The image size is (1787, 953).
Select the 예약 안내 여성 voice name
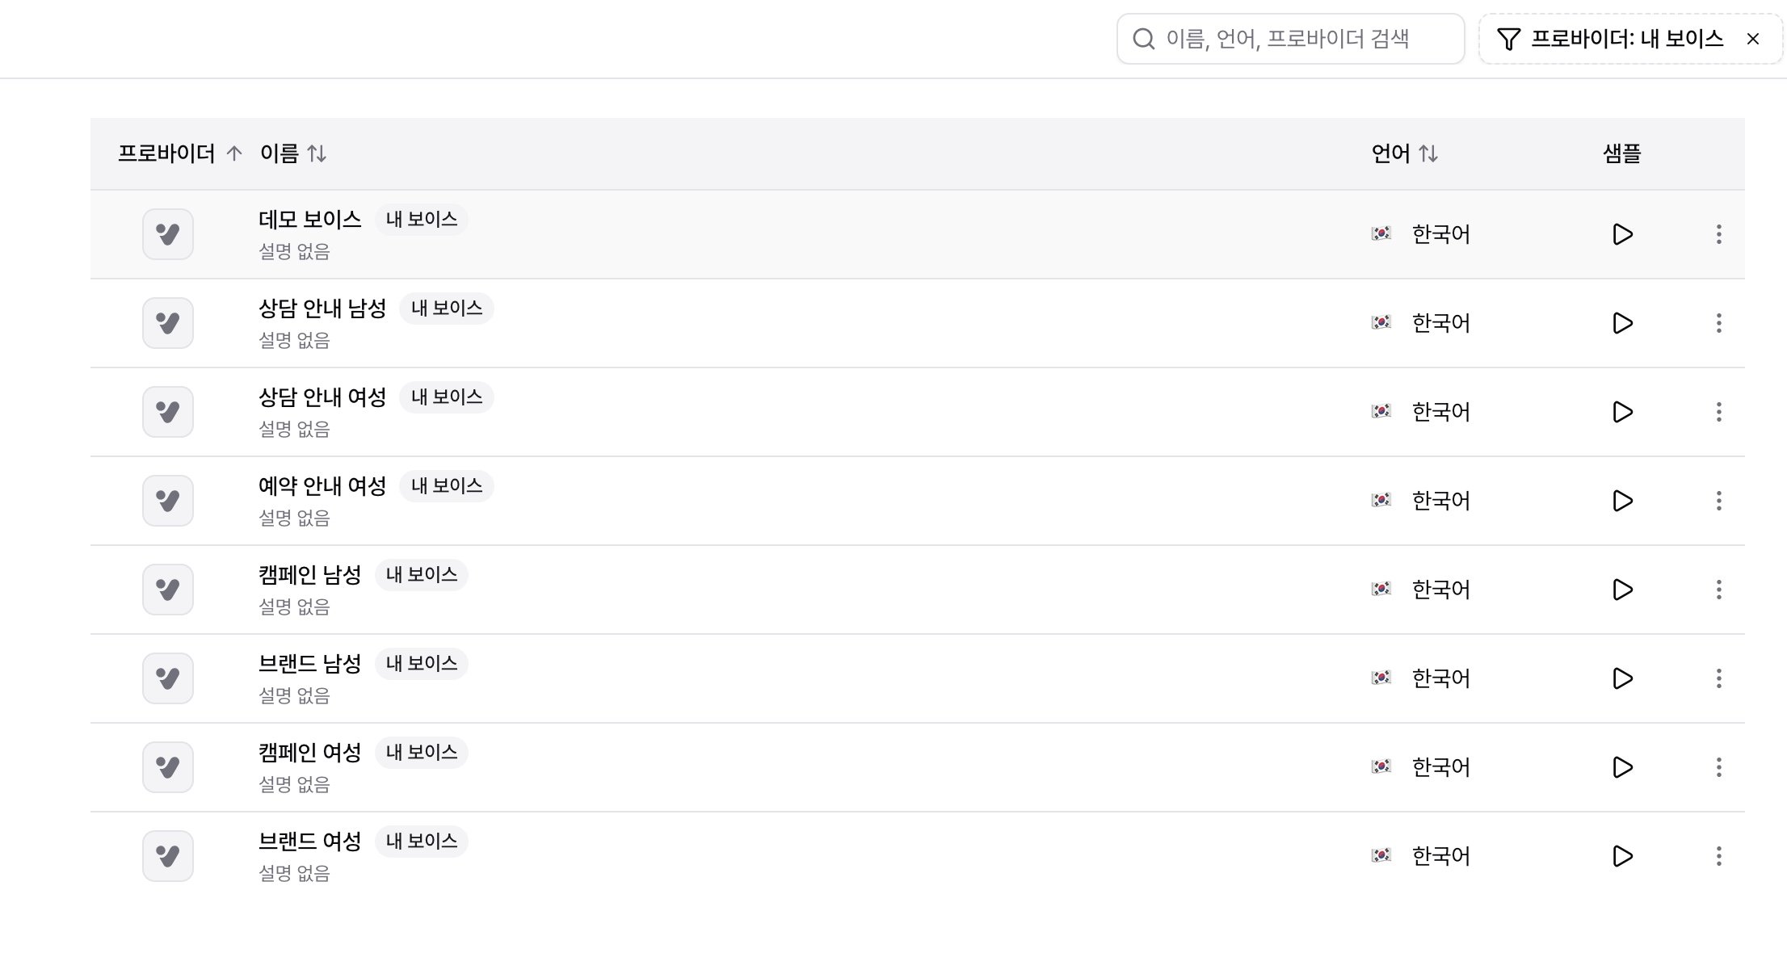click(322, 485)
